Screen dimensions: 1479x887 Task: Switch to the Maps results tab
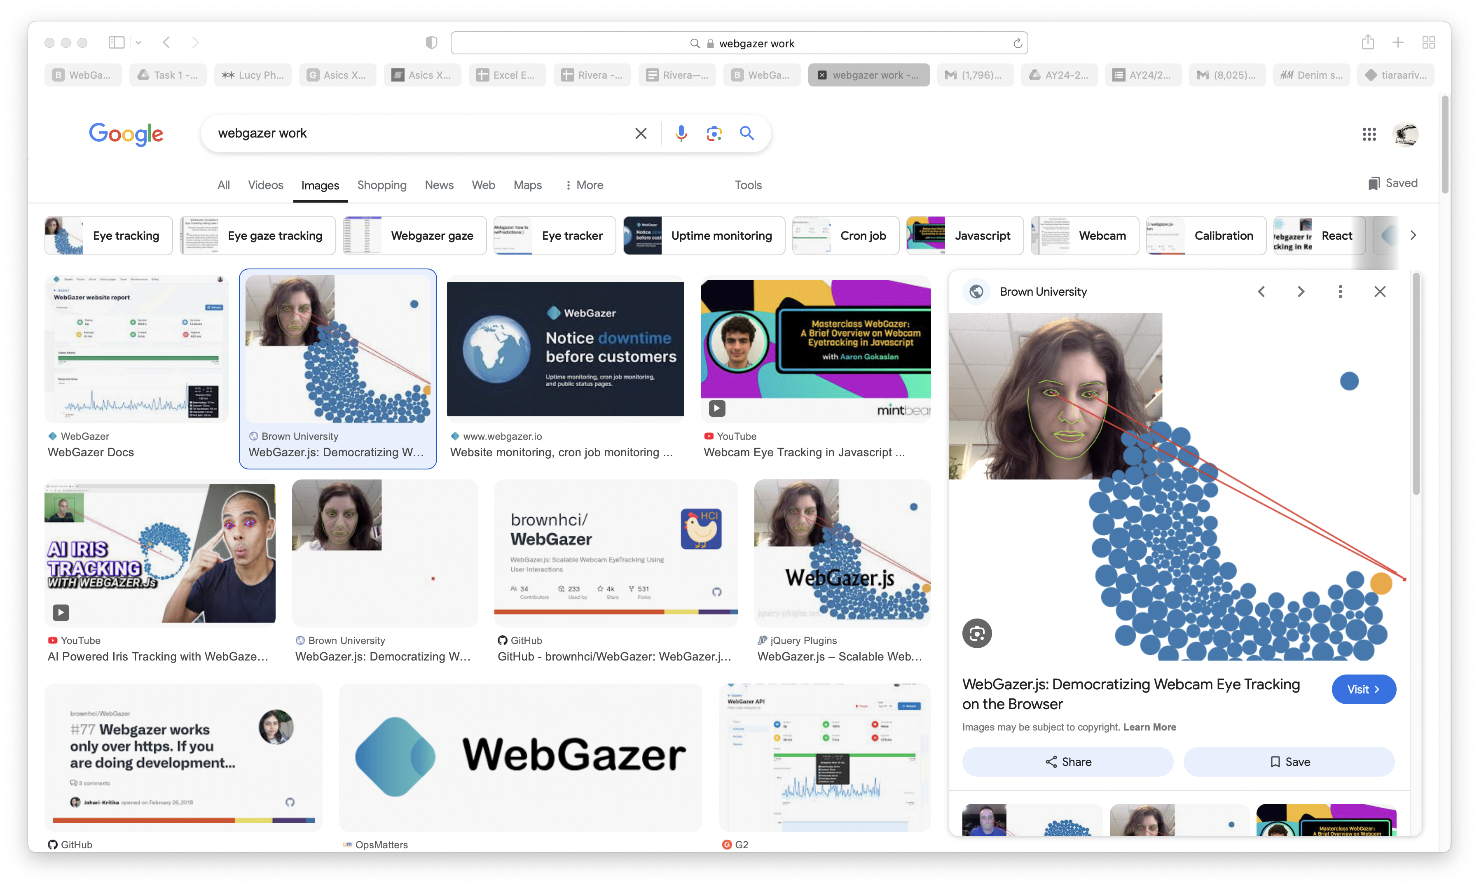tap(527, 185)
